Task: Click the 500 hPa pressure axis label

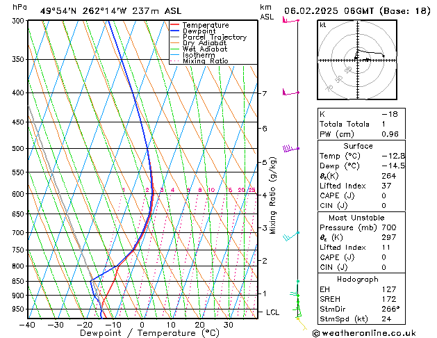Action: [18, 148]
